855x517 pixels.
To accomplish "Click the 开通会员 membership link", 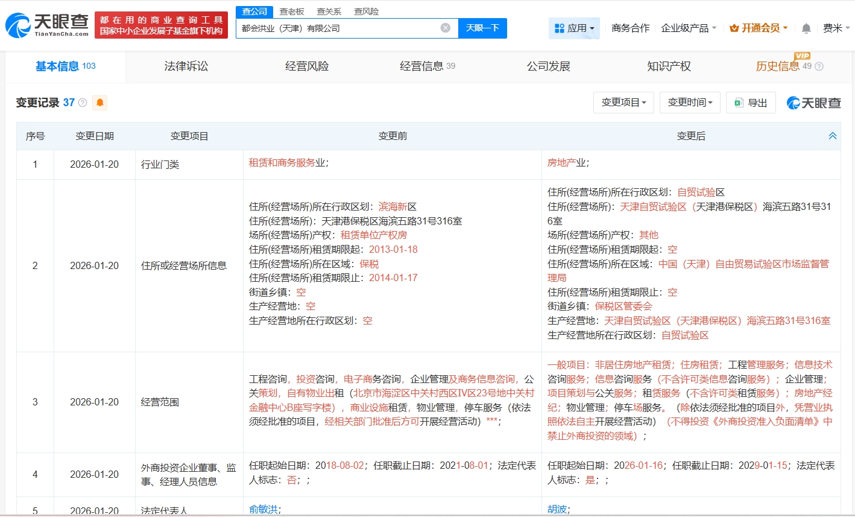I will (759, 28).
